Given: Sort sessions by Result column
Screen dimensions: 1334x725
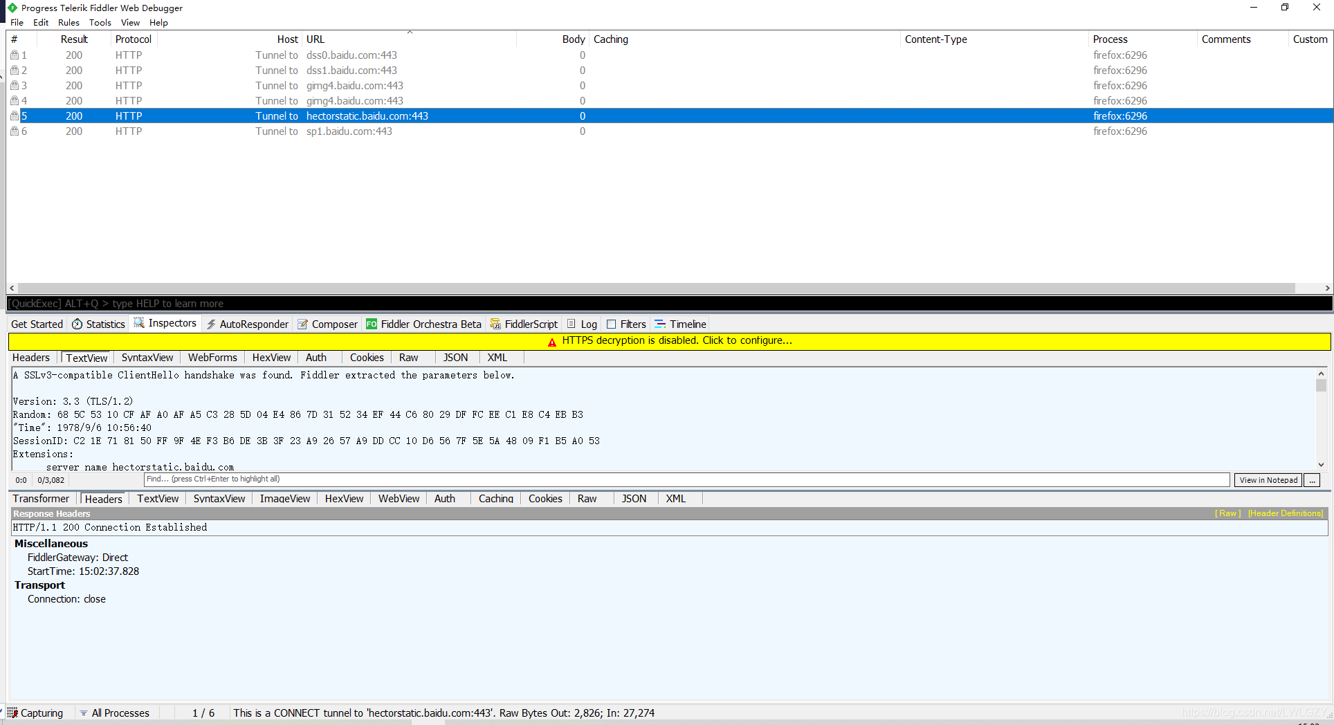Looking at the screenshot, I should pos(74,39).
